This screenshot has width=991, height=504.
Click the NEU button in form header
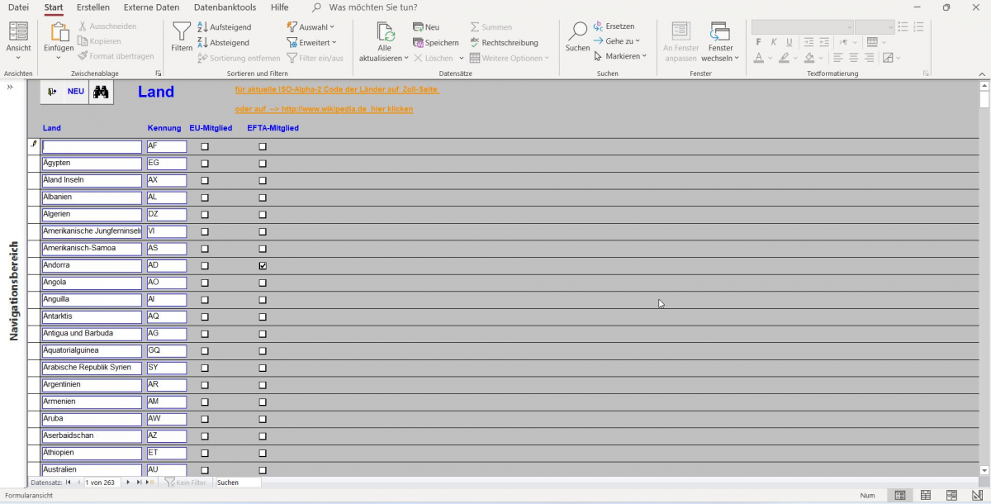click(76, 93)
